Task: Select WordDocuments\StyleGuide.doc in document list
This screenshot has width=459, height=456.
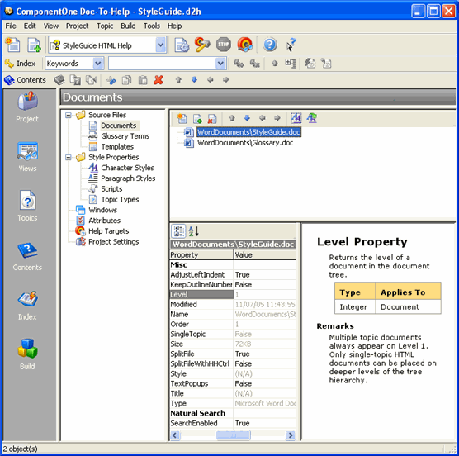Action: (x=248, y=132)
